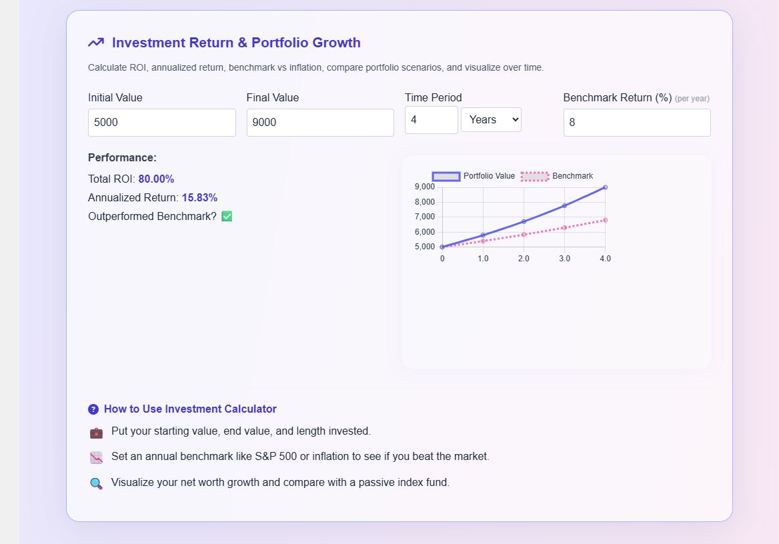Toggle Portfolio Value legend item in chart
The height and width of the screenshot is (544, 779).
pyautogui.click(x=488, y=176)
